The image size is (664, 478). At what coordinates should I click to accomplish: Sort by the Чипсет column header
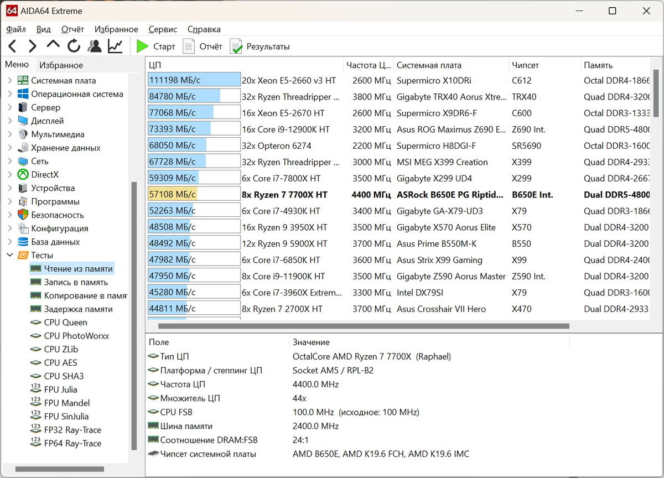pos(544,65)
